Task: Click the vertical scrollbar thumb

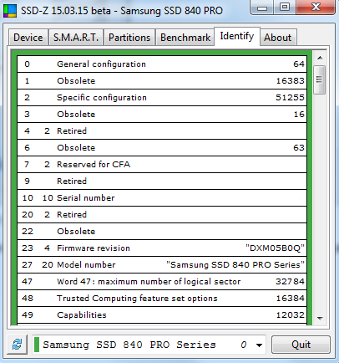Action: click(x=319, y=79)
